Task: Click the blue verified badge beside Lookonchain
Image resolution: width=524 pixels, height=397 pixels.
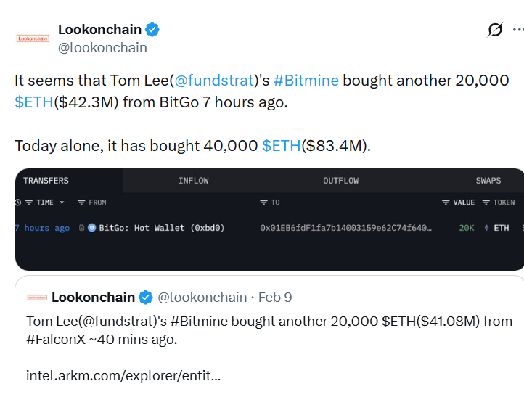Action: [x=152, y=30]
